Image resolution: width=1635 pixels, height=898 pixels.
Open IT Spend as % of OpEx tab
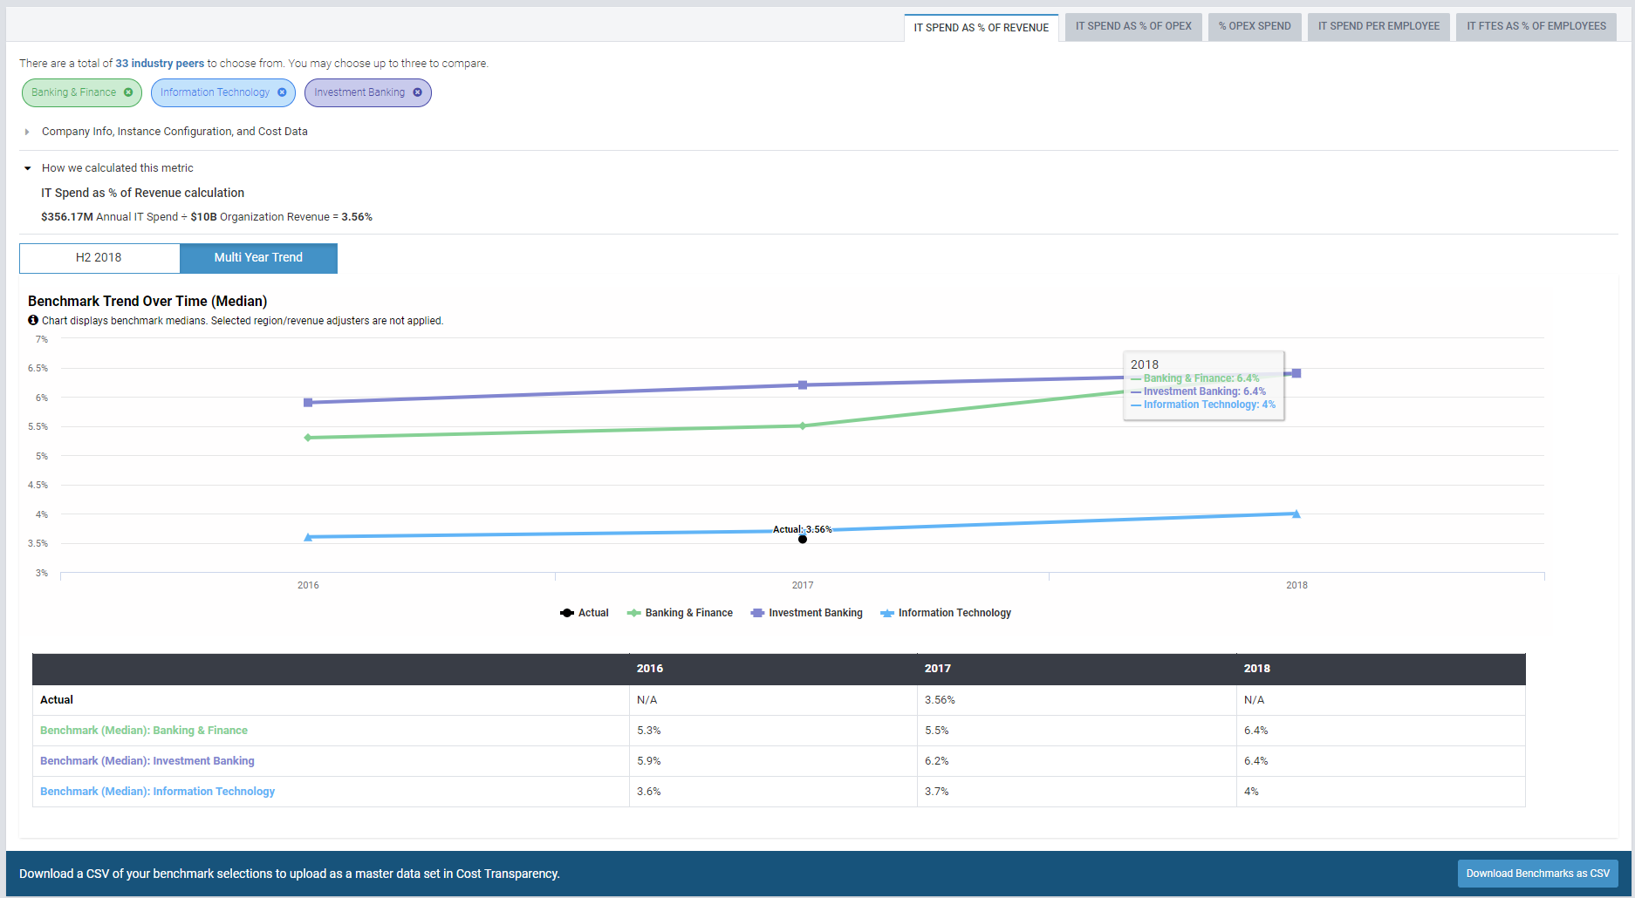pos(1133,26)
